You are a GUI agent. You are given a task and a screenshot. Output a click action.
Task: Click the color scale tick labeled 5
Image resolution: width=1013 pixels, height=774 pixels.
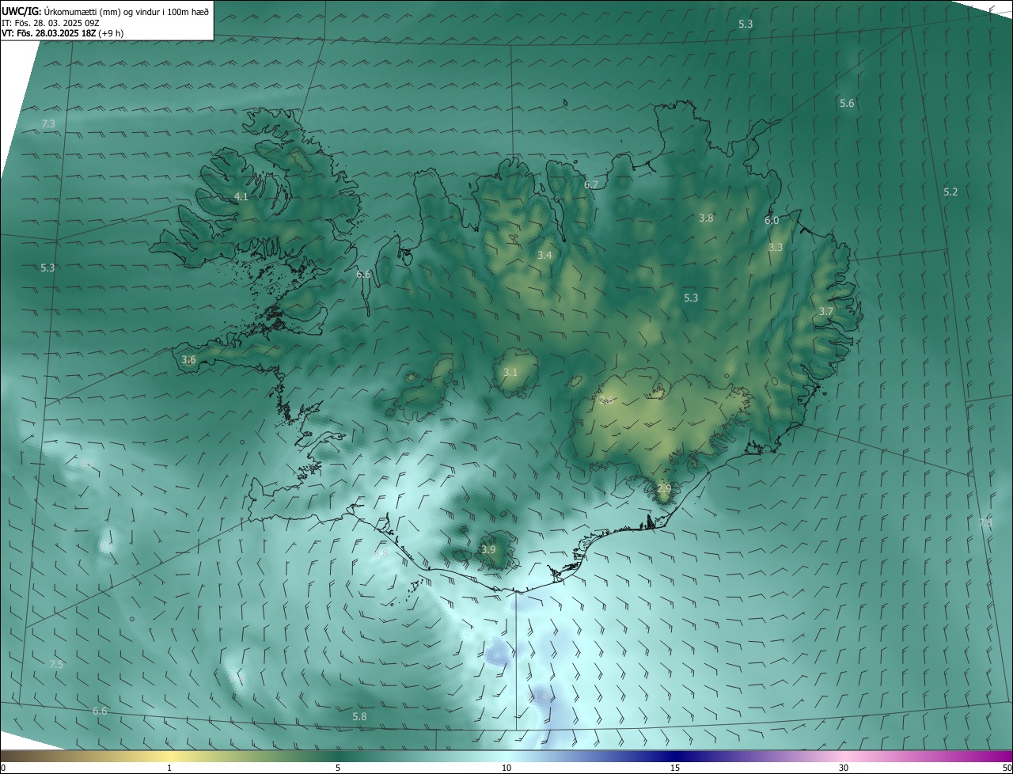coord(338,768)
